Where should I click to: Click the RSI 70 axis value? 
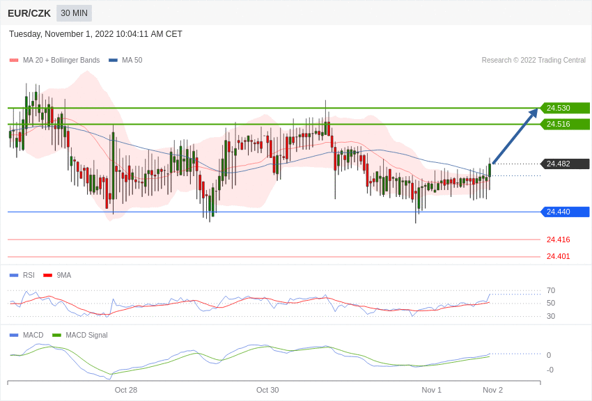pos(551,290)
